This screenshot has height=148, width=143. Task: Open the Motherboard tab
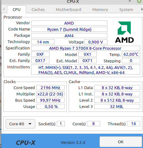coord(68,9)
